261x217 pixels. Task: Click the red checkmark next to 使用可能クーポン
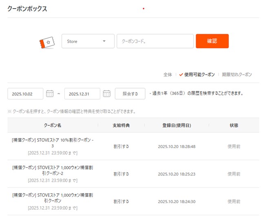(181, 75)
